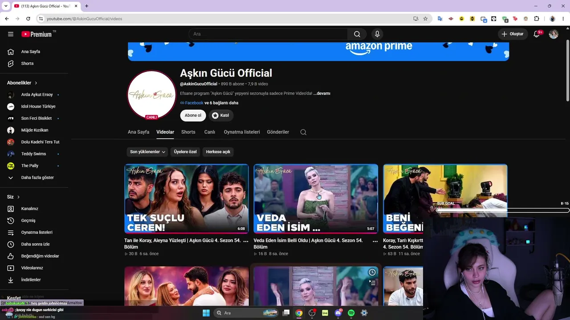Open the Chrome tab search dropdown
Viewport: 570px width, 320px height.
pos(6,6)
